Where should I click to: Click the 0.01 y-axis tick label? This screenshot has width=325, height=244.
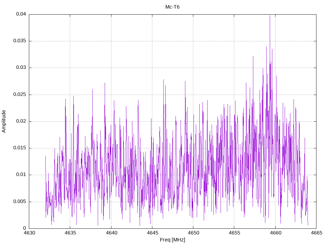click(21, 175)
